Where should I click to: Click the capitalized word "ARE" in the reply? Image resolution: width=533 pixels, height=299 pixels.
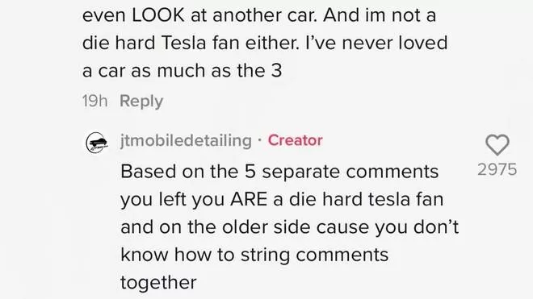[x=249, y=199]
